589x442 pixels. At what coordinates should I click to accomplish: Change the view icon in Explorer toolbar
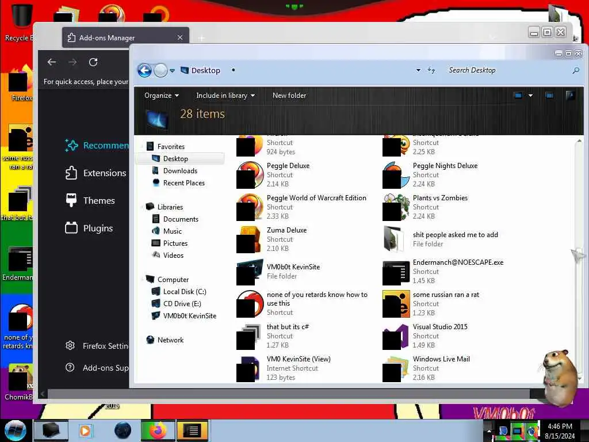click(x=518, y=96)
